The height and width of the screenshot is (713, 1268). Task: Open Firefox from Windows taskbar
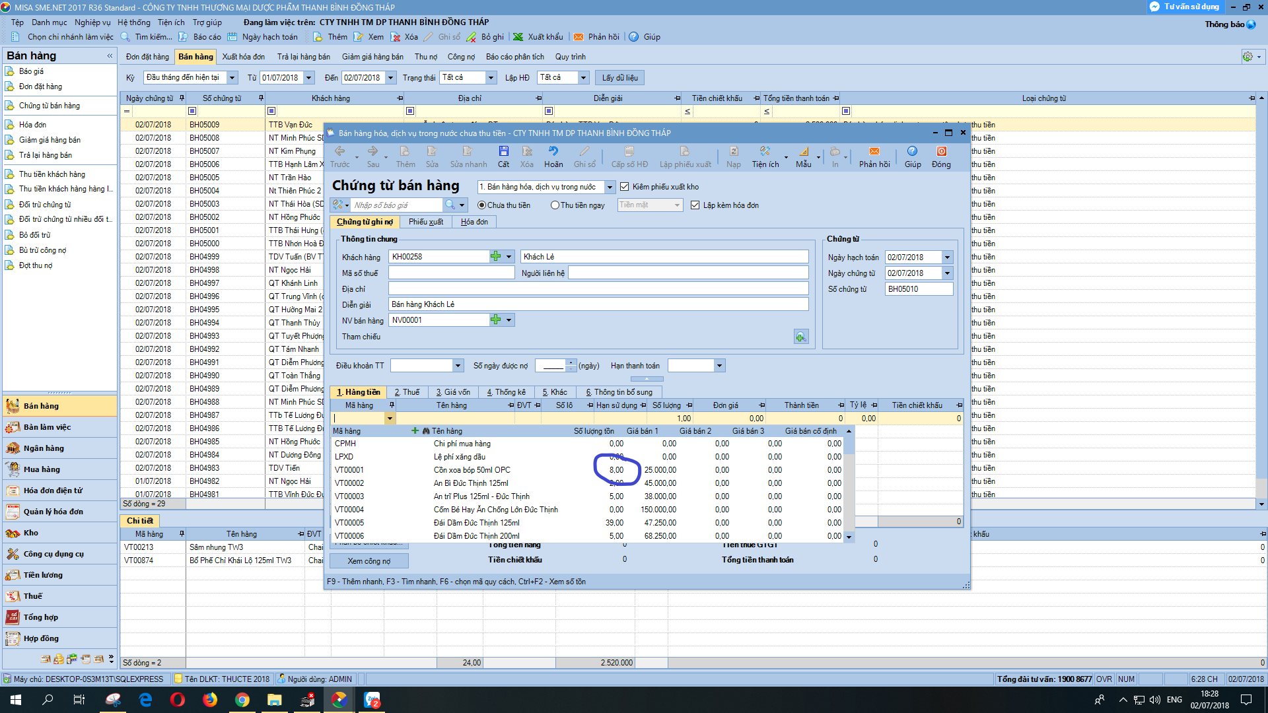click(x=210, y=700)
